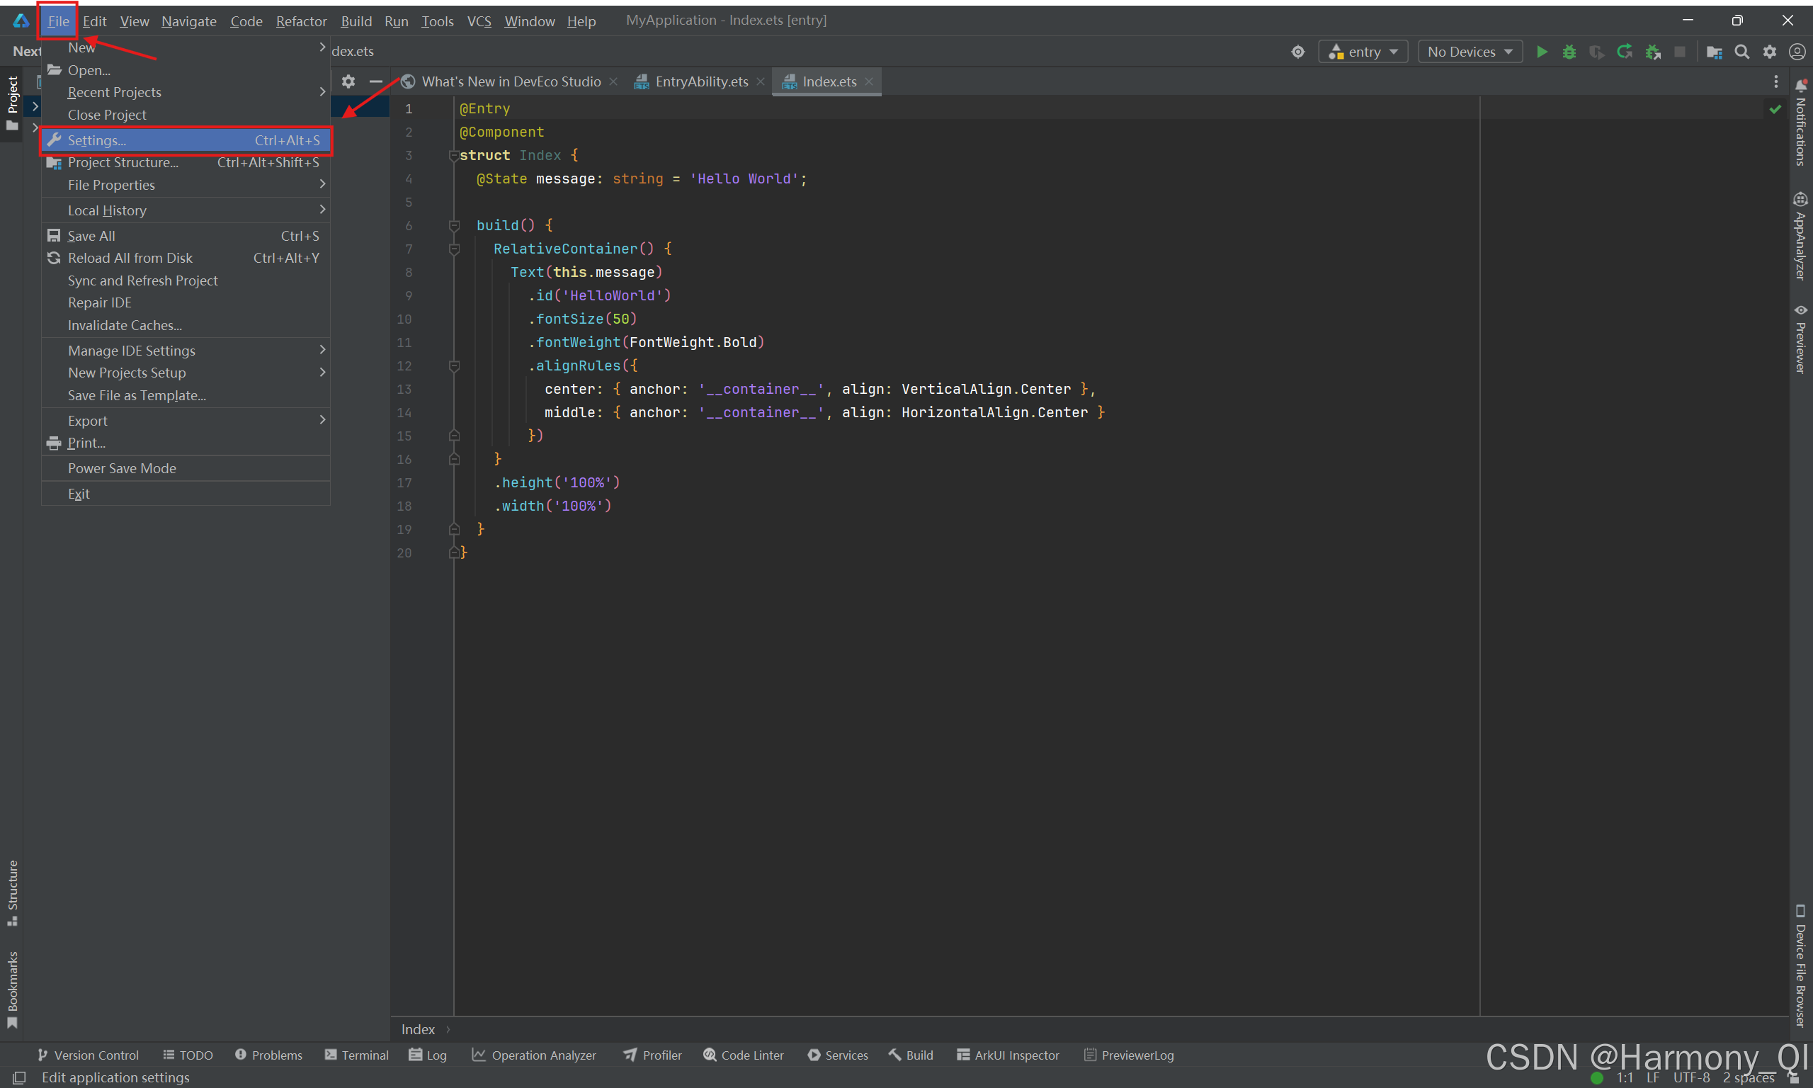The width and height of the screenshot is (1813, 1088).
Task: Toggle Power Save Mode in File menu
Action: 186,467
